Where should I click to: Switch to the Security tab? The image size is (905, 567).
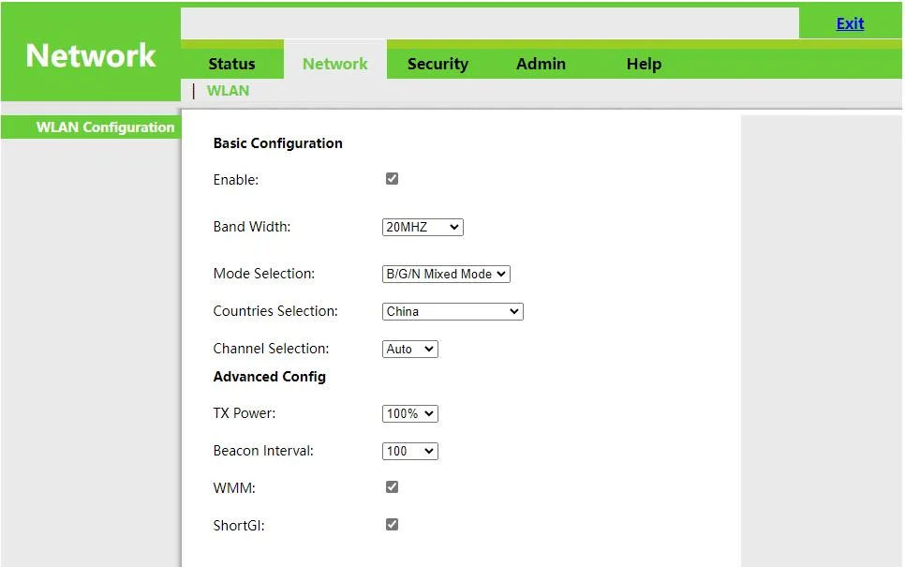(x=438, y=64)
